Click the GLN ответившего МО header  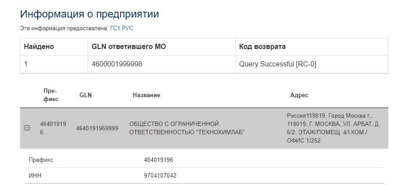(x=128, y=47)
